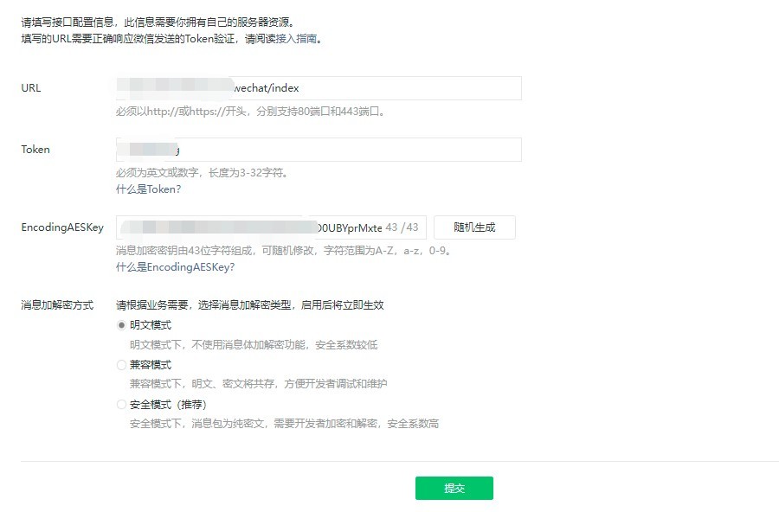Viewport: 779px width, 512px height.
Task: Click the 安全模式 description text
Action: [x=284, y=424]
